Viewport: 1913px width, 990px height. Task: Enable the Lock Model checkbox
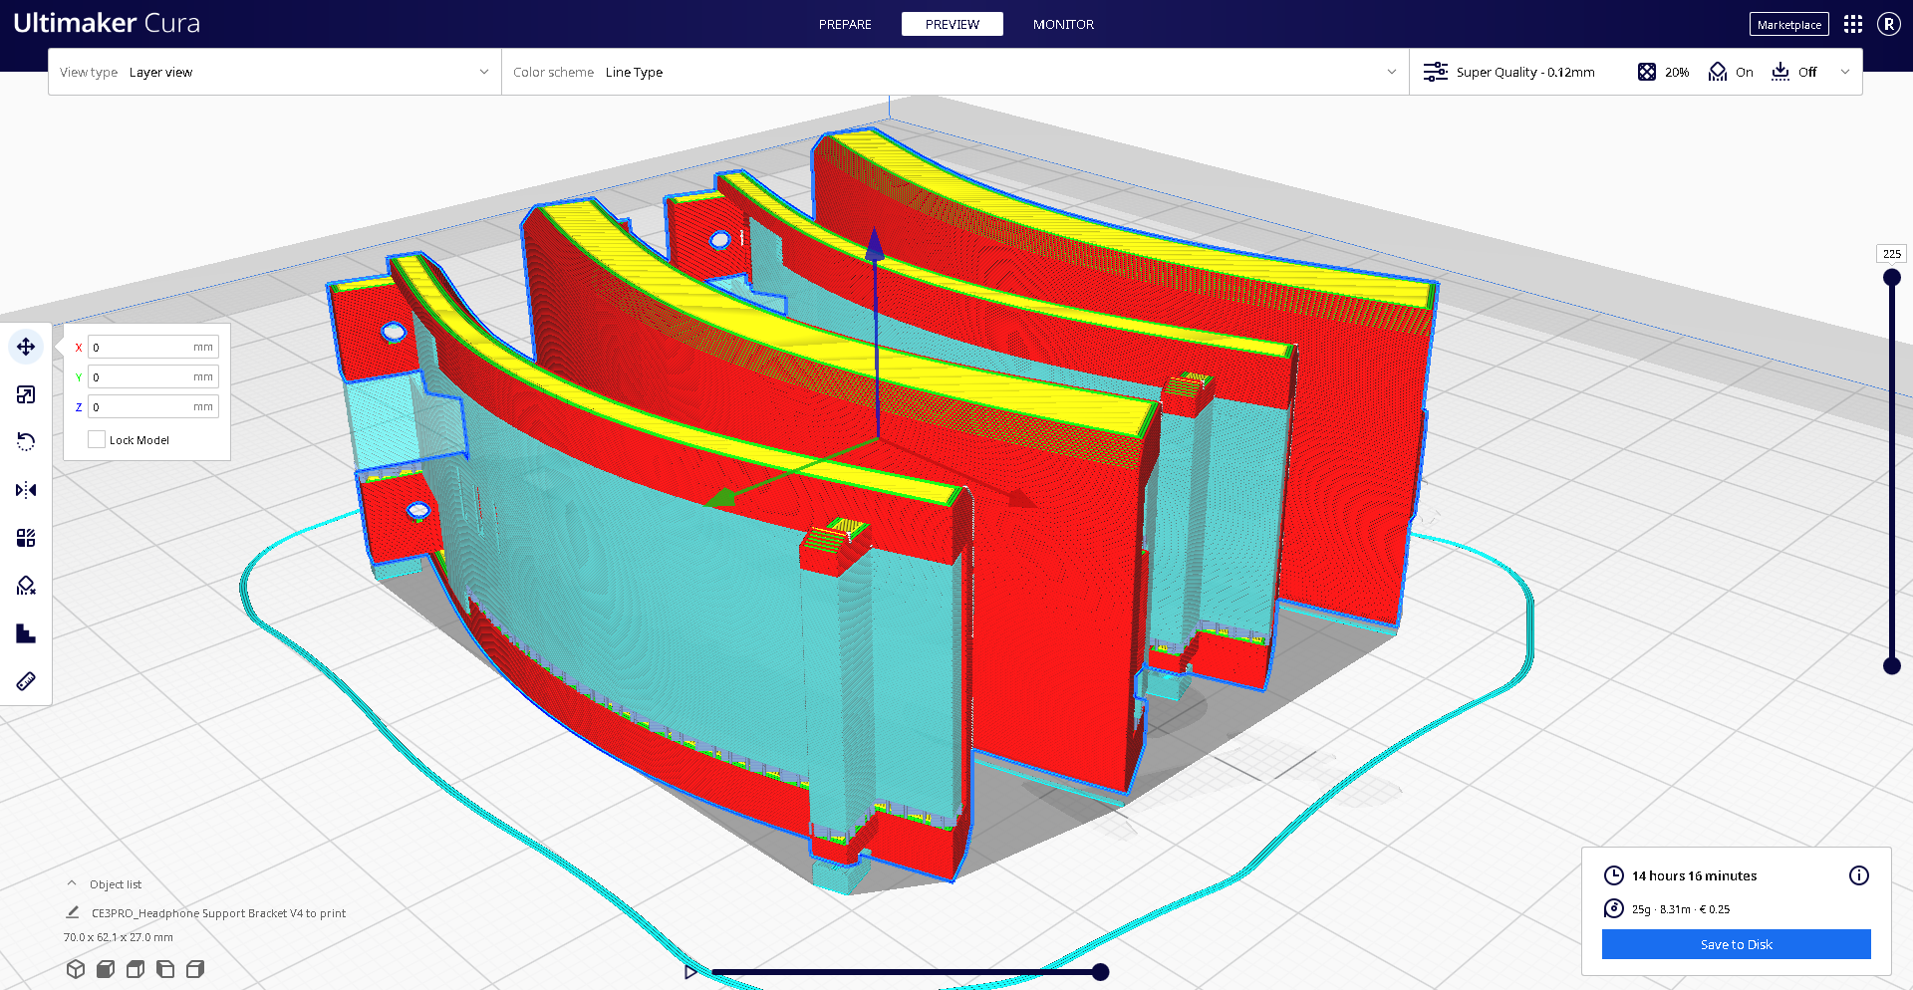click(x=97, y=439)
